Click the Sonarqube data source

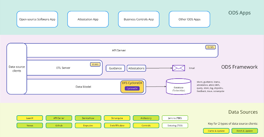click(x=117, y=118)
